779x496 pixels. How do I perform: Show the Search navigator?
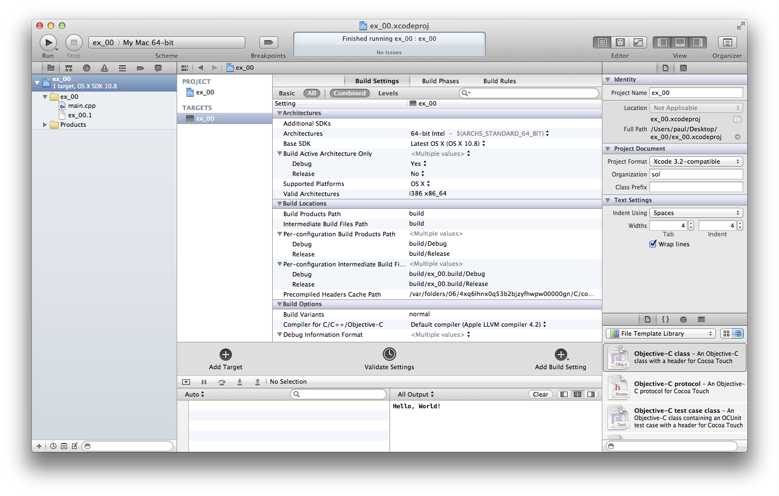coord(87,68)
